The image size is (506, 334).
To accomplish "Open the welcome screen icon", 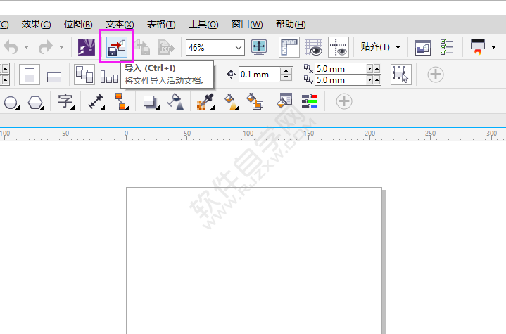I will [x=423, y=47].
